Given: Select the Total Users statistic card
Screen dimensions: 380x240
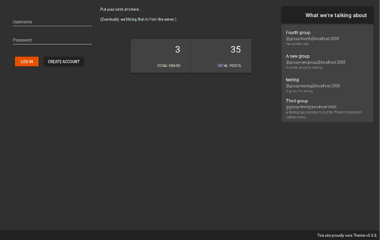Looking at the screenshot, I should 161,56.
